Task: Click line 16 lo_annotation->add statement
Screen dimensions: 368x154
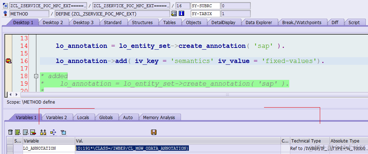Action: tap(190, 61)
